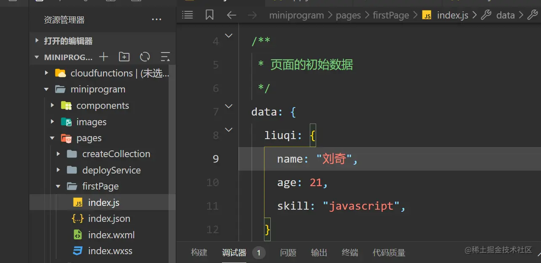This screenshot has height=263, width=541.
Task: Click the pages folder icon
Action: pyautogui.click(x=66, y=138)
